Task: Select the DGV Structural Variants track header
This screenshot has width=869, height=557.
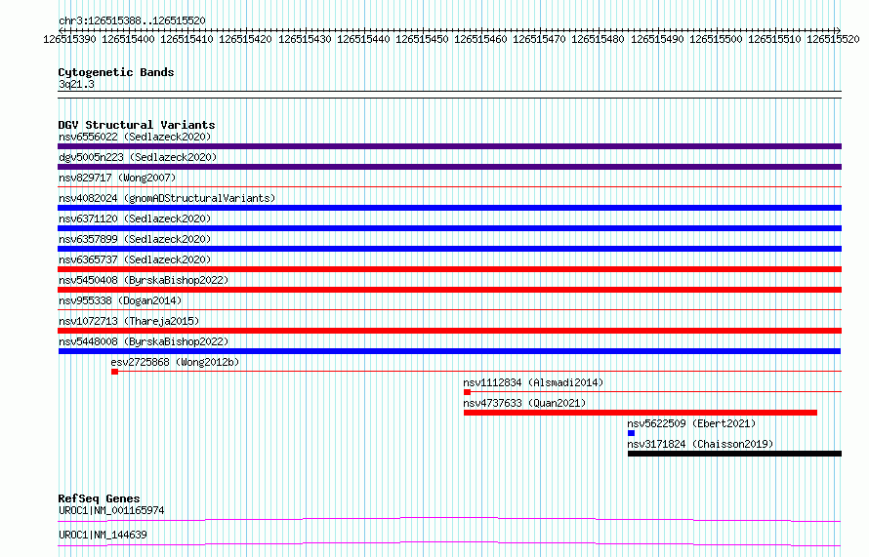Action: pyautogui.click(x=137, y=125)
